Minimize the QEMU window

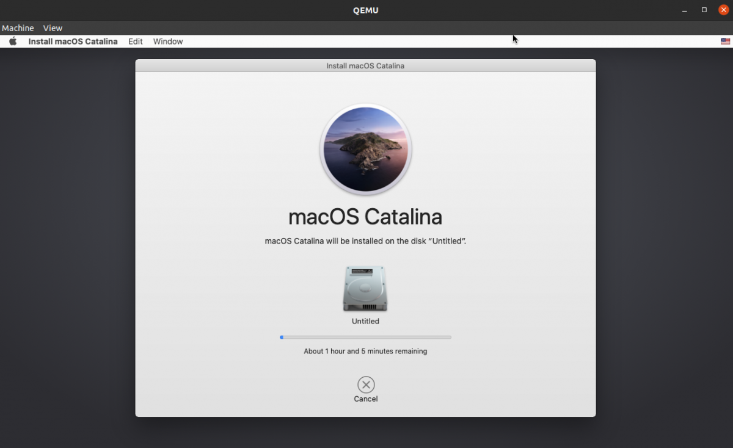point(684,9)
